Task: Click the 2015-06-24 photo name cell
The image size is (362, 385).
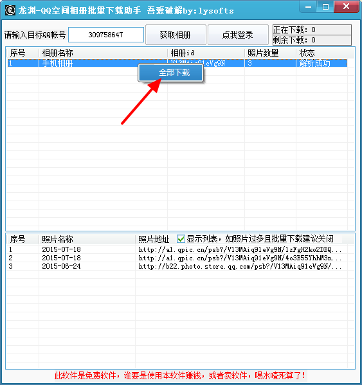Action: (x=61, y=266)
